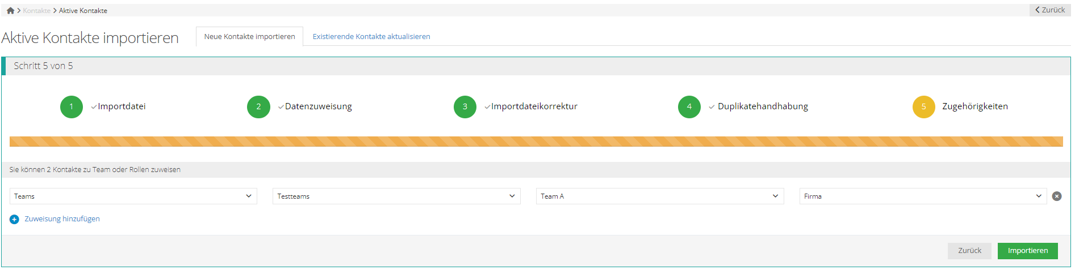Click step 3 Importdateikorrektur circle
Viewport: 1075px width, 270px height.
pyautogui.click(x=465, y=107)
